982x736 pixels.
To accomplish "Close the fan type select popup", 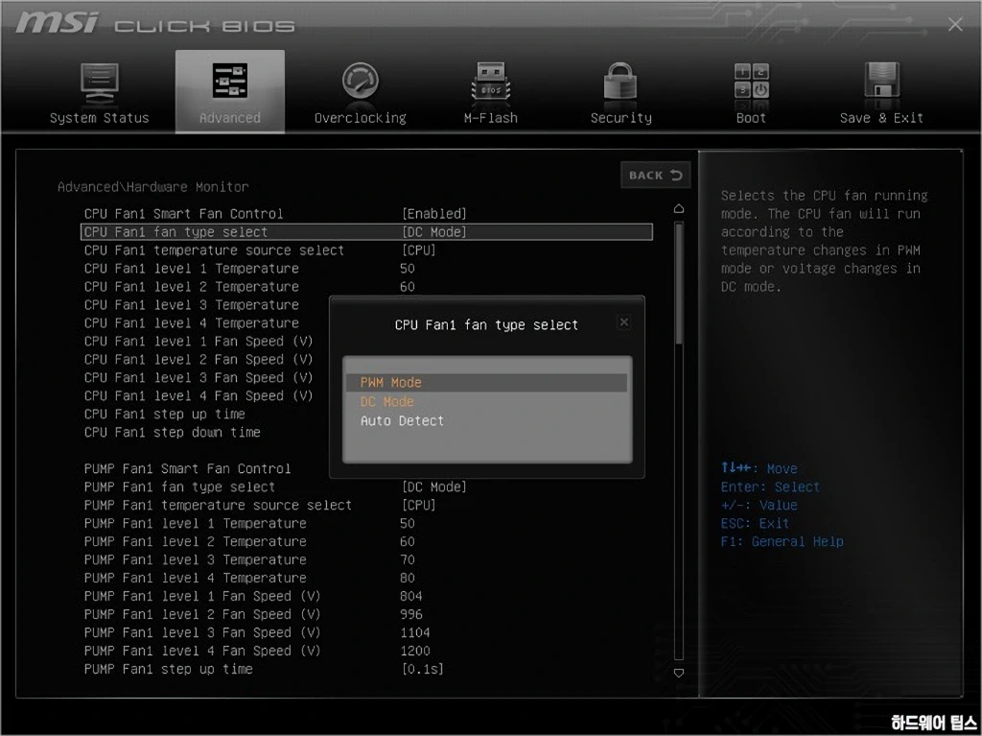I will tap(623, 322).
